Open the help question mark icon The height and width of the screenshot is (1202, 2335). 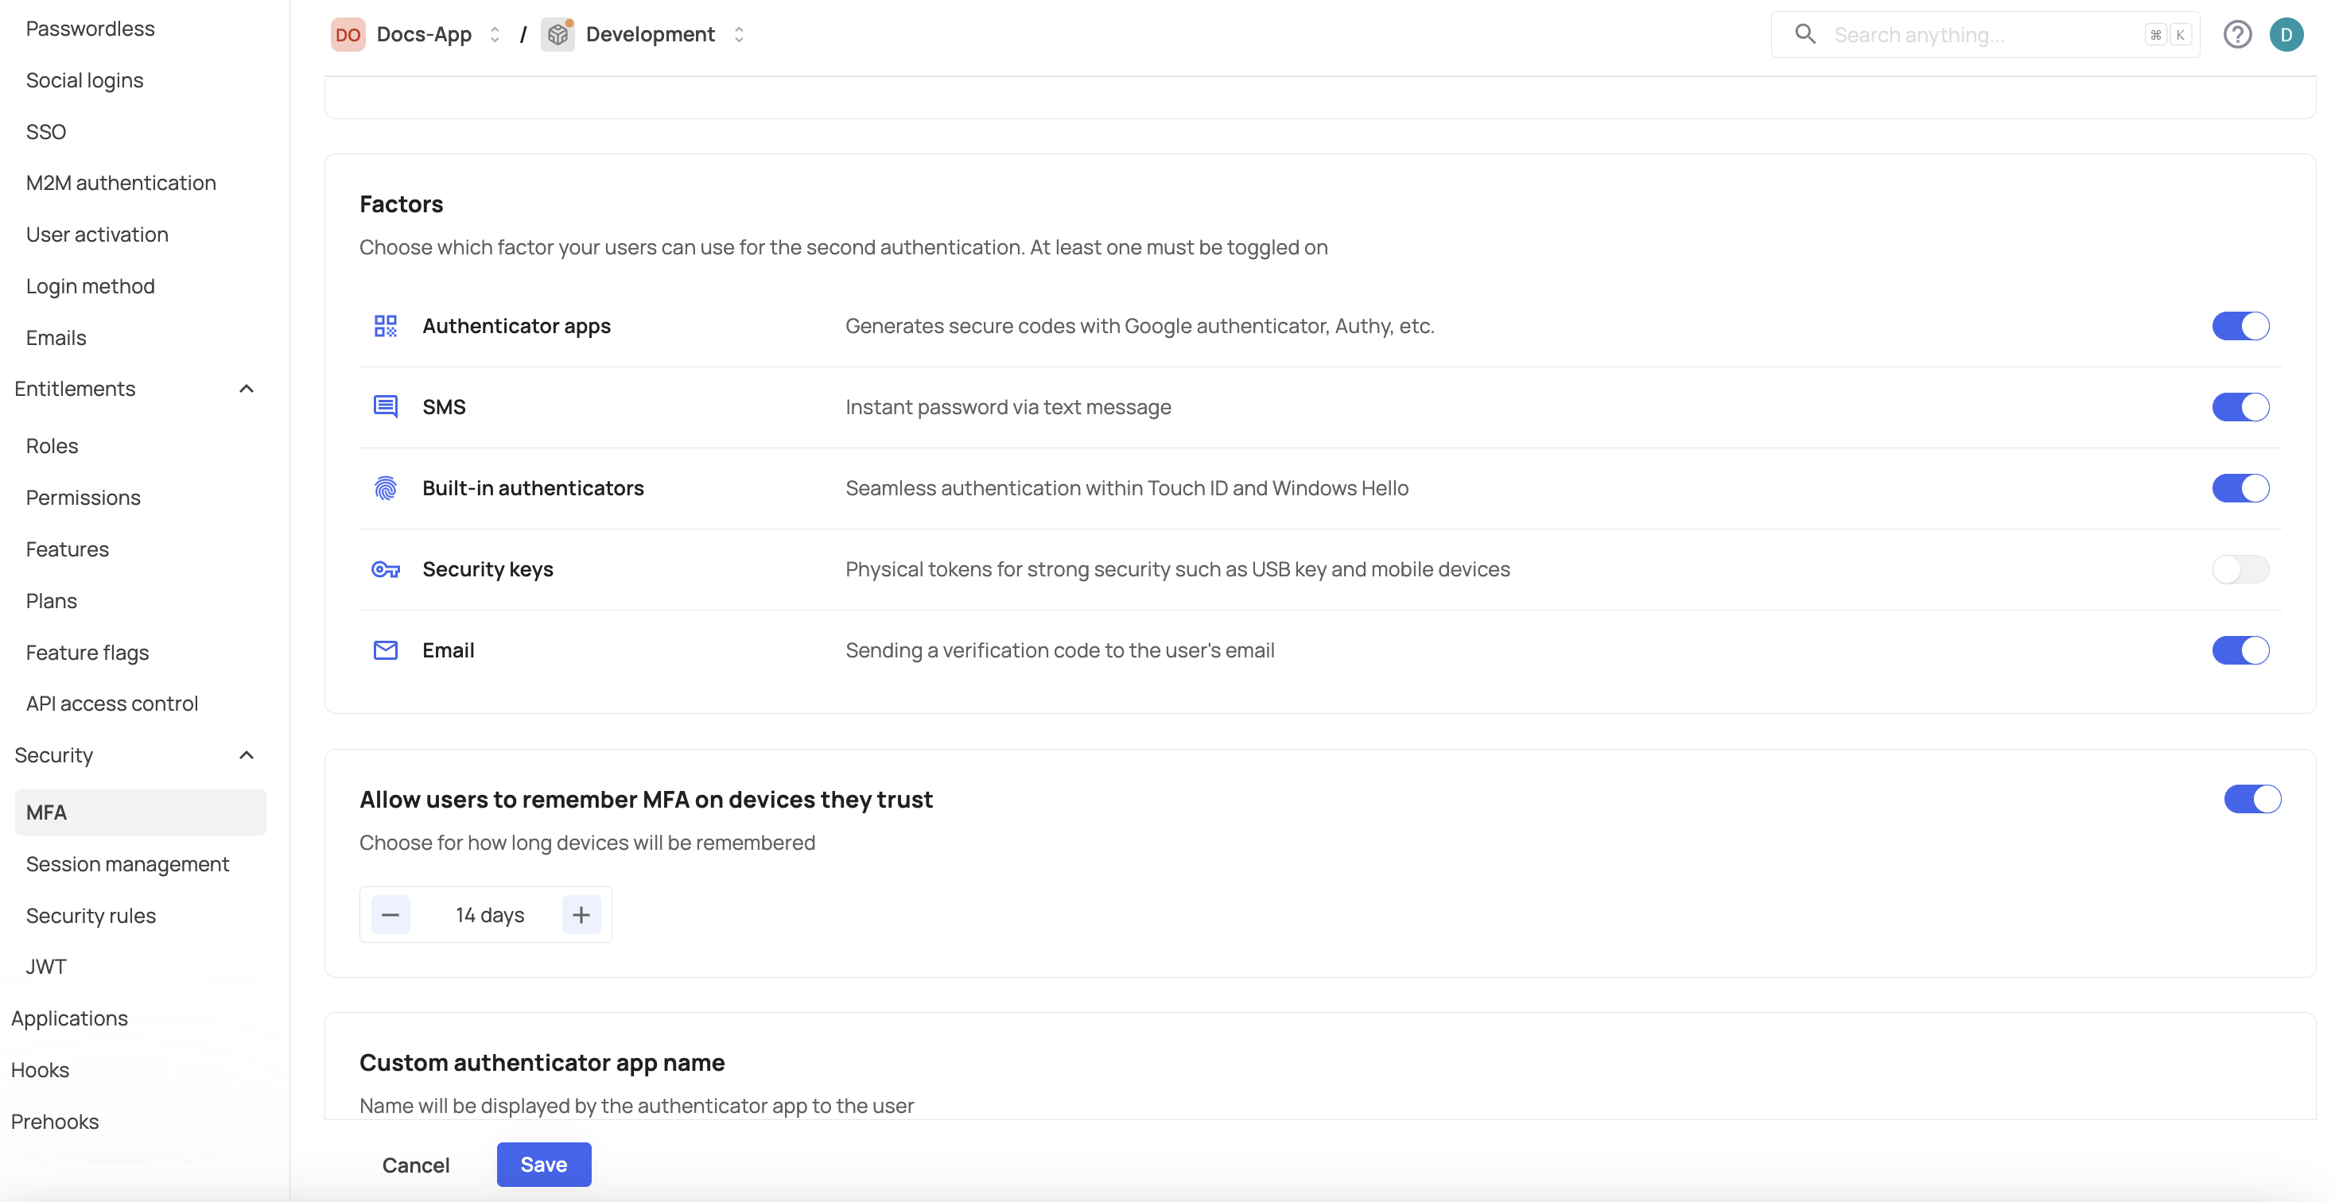(x=2237, y=34)
